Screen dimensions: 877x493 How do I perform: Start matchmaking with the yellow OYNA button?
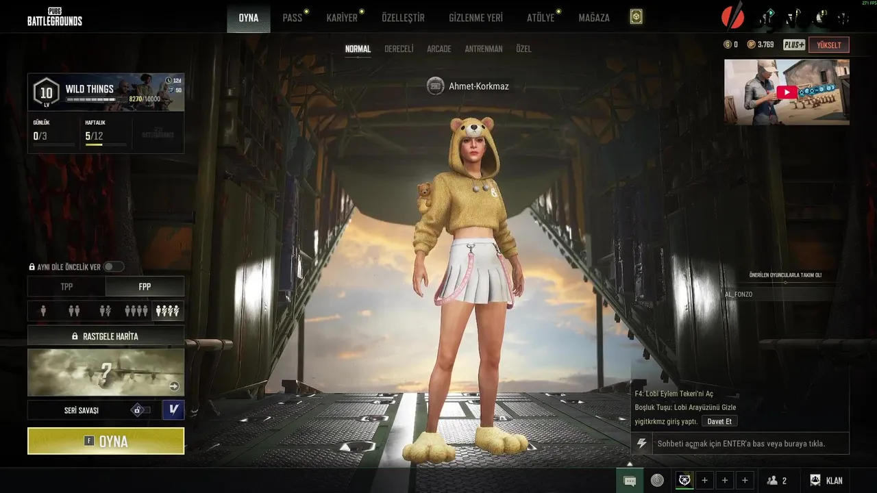[x=106, y=441]
